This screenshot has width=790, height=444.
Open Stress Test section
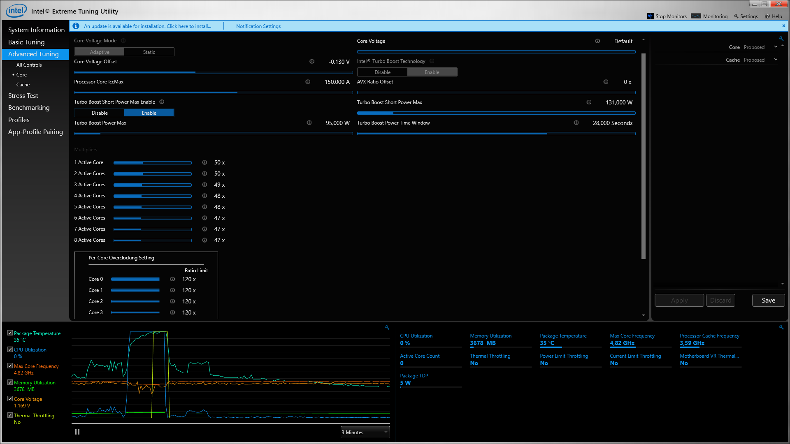pyautogui.click(x=23, y=96)
